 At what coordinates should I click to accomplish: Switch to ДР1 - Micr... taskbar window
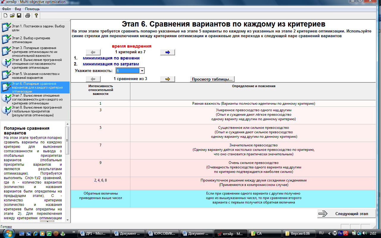point(94,234)
